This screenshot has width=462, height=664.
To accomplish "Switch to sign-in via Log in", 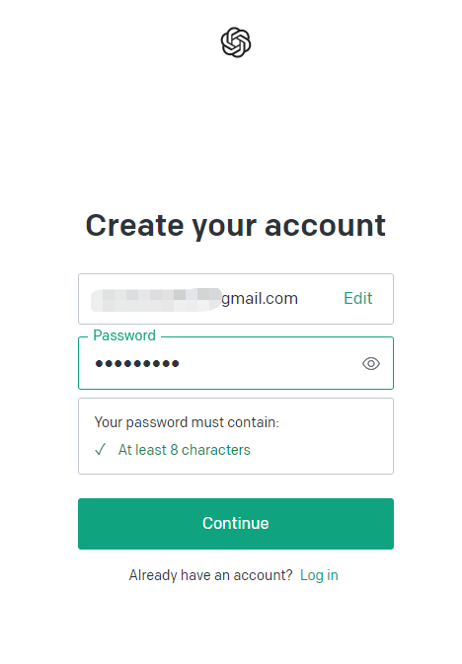I will [319, 575].
